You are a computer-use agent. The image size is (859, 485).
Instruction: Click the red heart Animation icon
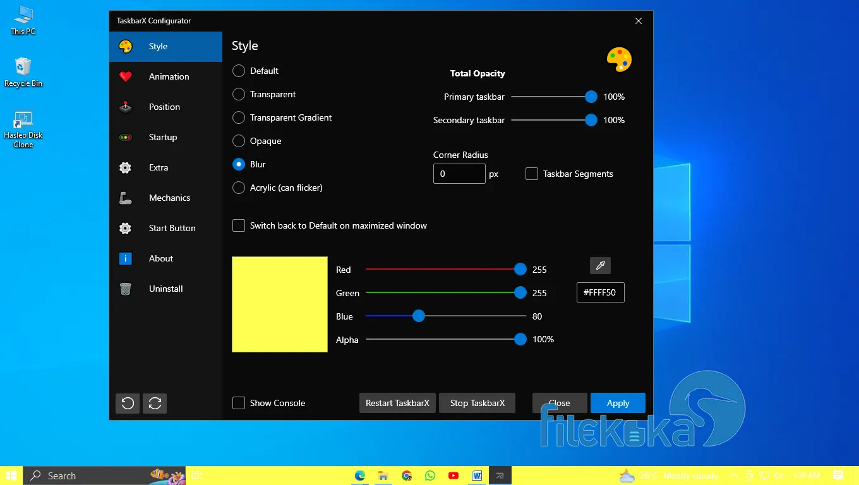[x=126, y=76]
